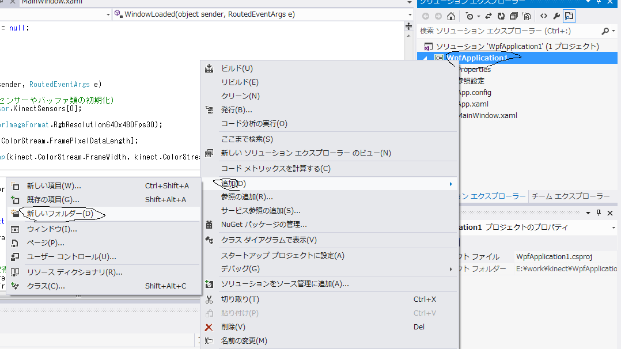Select App.config in Solution Explorer
The image size is (621, 349).
pyautogui.click(x=475, y=92)
